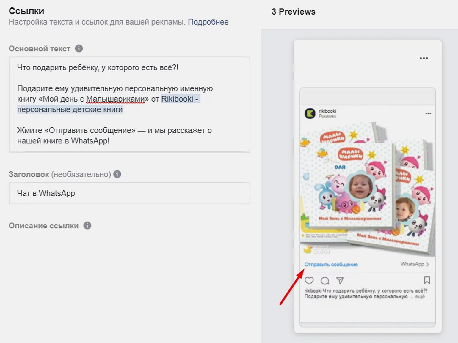Click the heart like icon in the preview
This screenshot has height=343, width=458.
pyautogui.click(x=309, y=280)
